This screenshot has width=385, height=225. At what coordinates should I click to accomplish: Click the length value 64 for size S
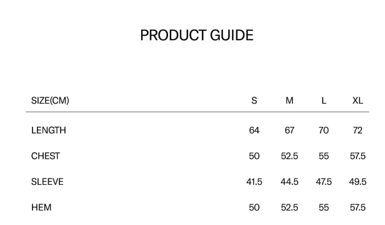(x=254, y=130)
